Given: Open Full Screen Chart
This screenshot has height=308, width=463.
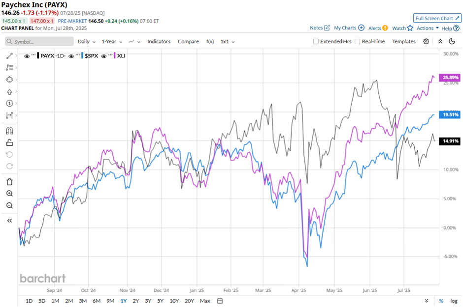Looking at the screenshot, I should 437,18.
